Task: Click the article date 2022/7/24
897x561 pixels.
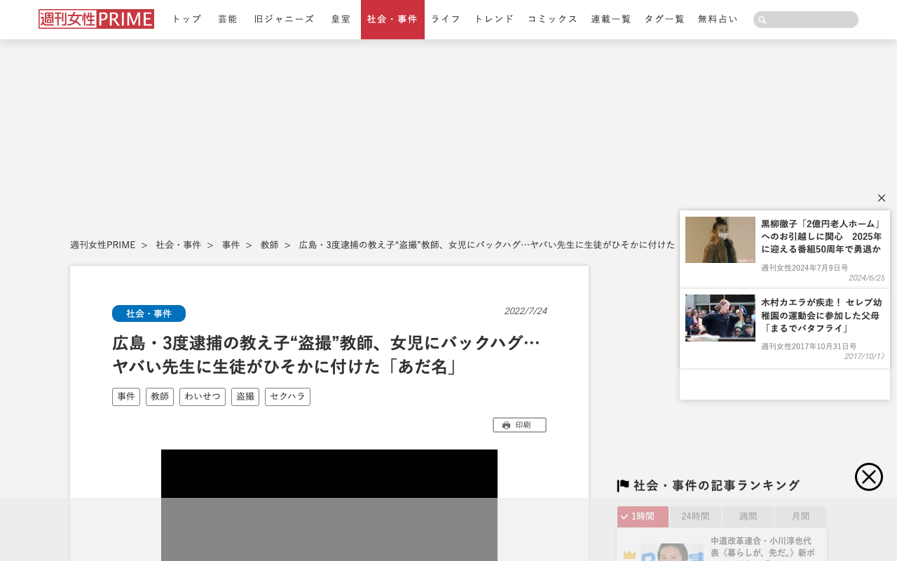Action: coord(526,311)
